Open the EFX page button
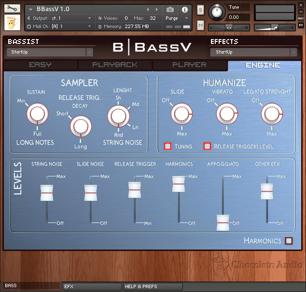 tap(92, 286)
